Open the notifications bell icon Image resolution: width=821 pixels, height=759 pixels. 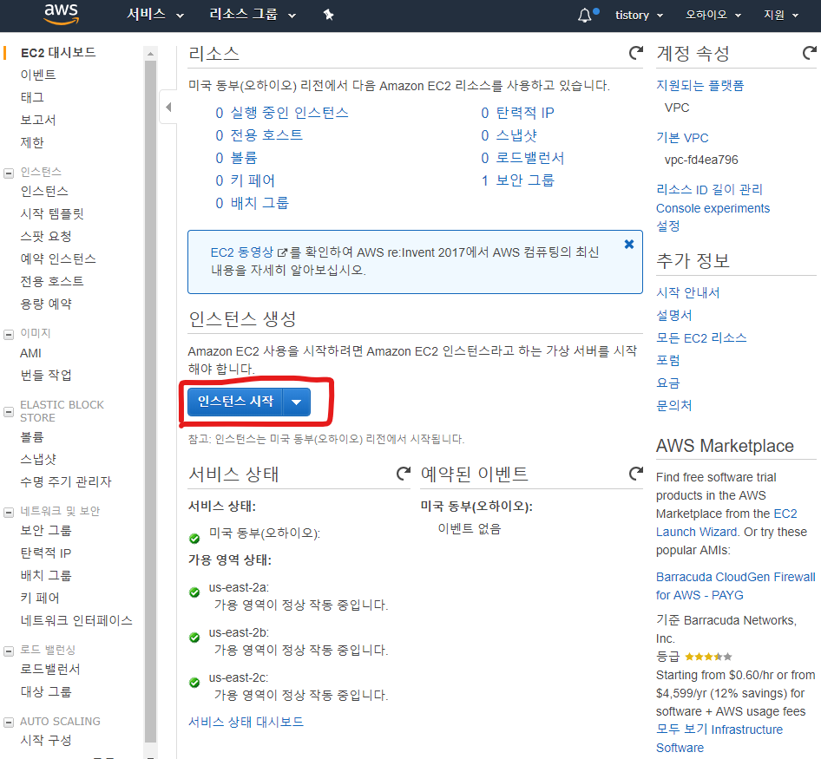(x=585, y=16)
